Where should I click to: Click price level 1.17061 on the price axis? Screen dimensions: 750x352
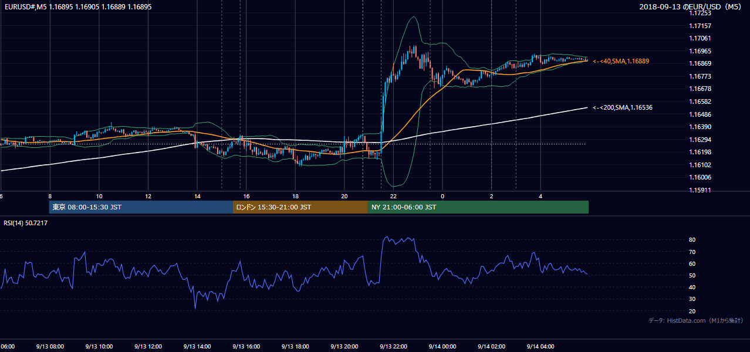pos(700,39)
